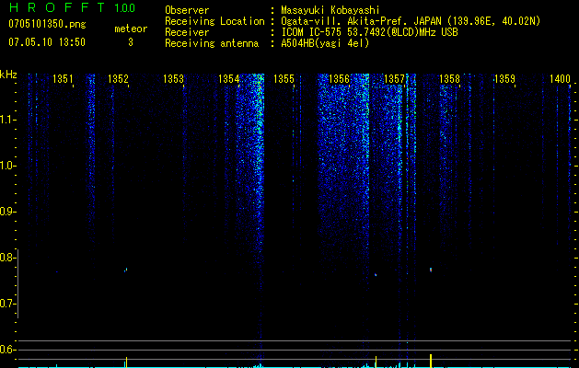Click the 0.9 kHz axis label
The width and height of the screenshot is (579, 368).
[x=6, y=212]
